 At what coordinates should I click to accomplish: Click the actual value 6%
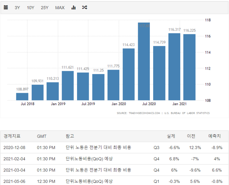coord(174,170)
